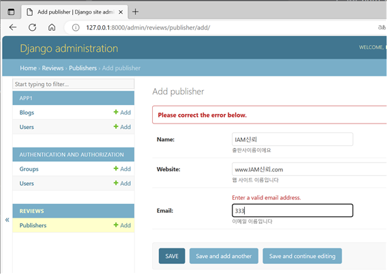Open the tab actions menu icon

pyautogui.click(x=11, y=12)
